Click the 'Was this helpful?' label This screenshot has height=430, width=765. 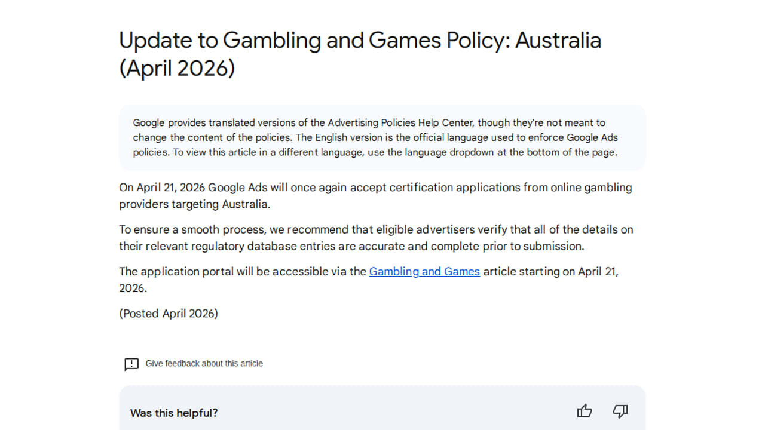174,413
